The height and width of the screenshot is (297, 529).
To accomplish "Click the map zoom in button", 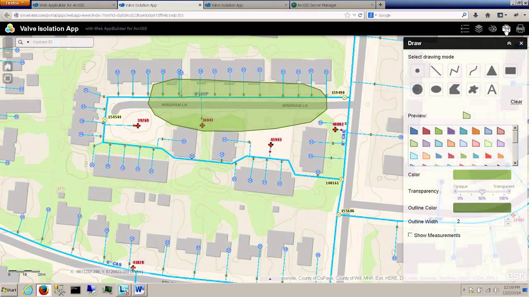I will 8,42.
